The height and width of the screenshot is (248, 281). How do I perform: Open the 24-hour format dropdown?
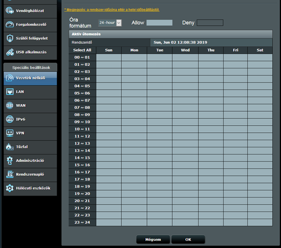(x=110, y=23)
